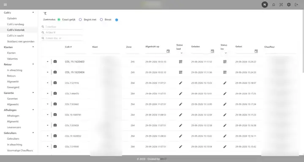Viewport: 304px width, 162px height.
Task: Open Colli's in wacht
Action: [x=15, y=36]
